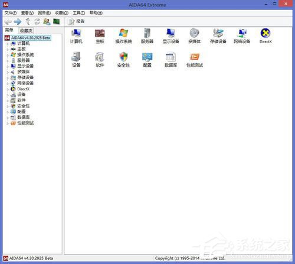The width and height of the screenshot is (295, 264).
Task: Open the 设备 icon in the main pane
Action: tap(76, 60)
